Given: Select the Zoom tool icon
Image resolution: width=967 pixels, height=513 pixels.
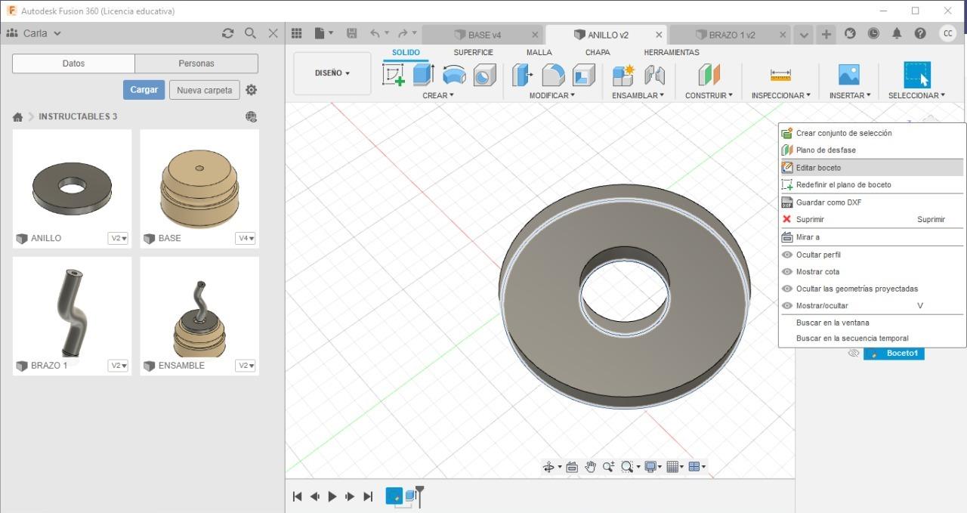Looking at the screenshot, I should 608,467.
